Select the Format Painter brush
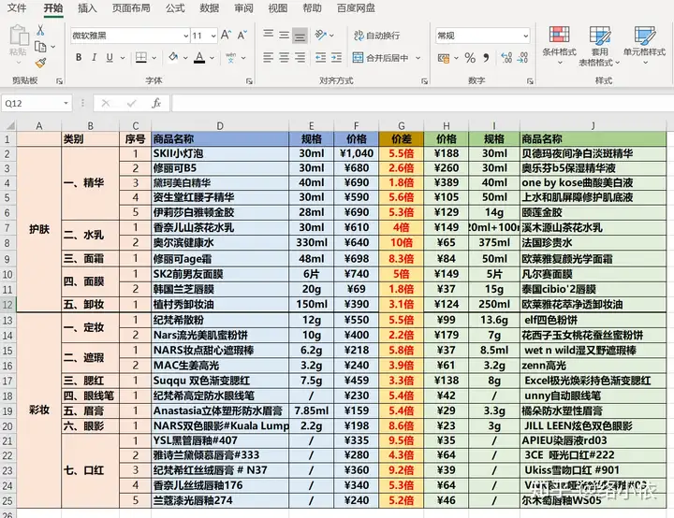Image resolution: width=674 pixels, height=518 pixels. pos(40,64)
